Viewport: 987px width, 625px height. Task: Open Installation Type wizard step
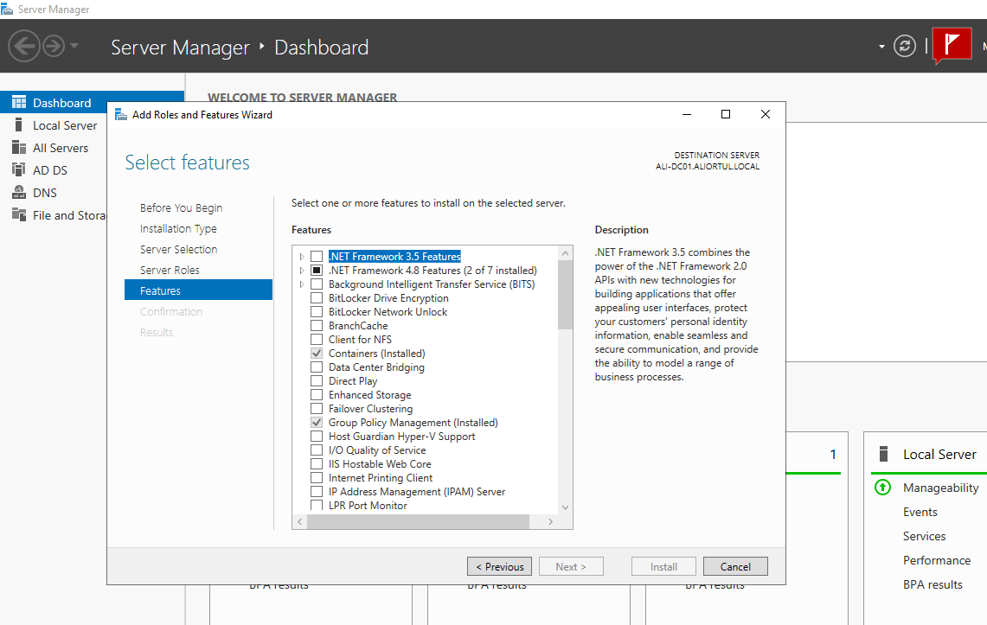[178, 228]
